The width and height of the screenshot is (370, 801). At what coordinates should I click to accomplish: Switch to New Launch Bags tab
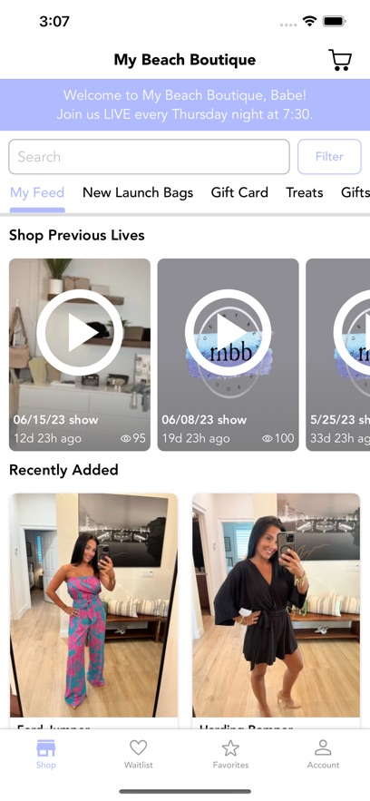pyautogui.click(x=138, y=192)
